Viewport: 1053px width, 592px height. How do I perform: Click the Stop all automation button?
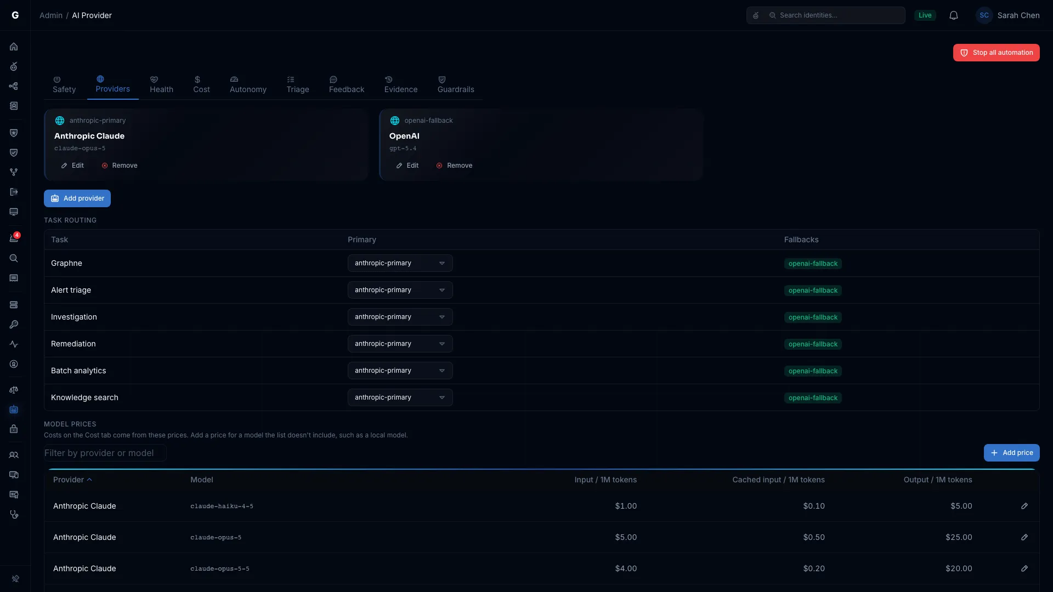click(996, 53)
